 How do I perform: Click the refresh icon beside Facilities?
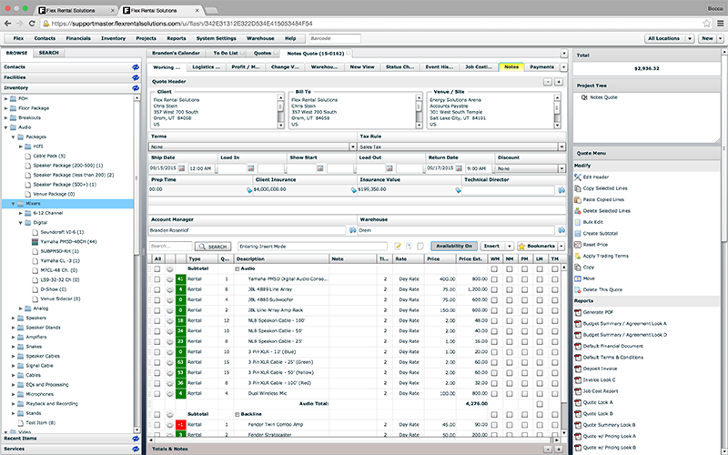(x=136, y=77)
